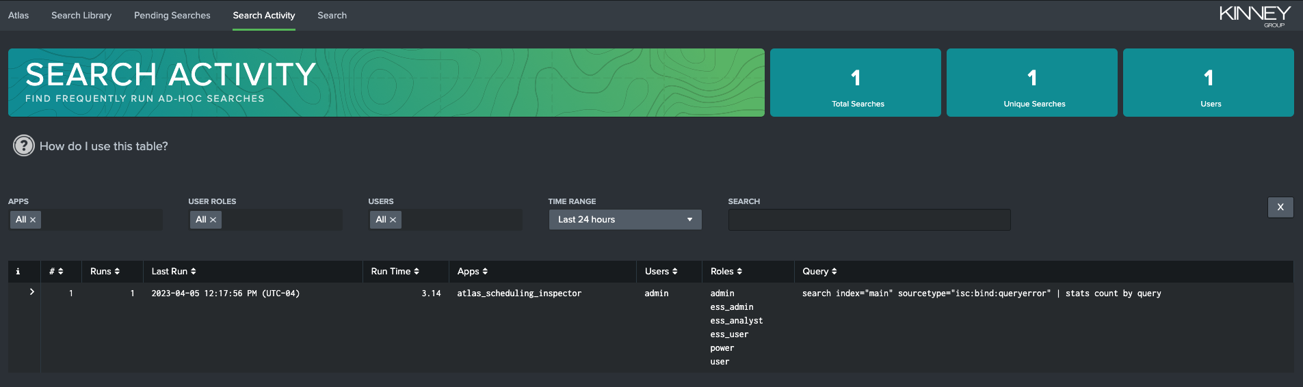The image size is (1303, 387).
Task: Click the admin value in Users column
Action: (657, 293)
